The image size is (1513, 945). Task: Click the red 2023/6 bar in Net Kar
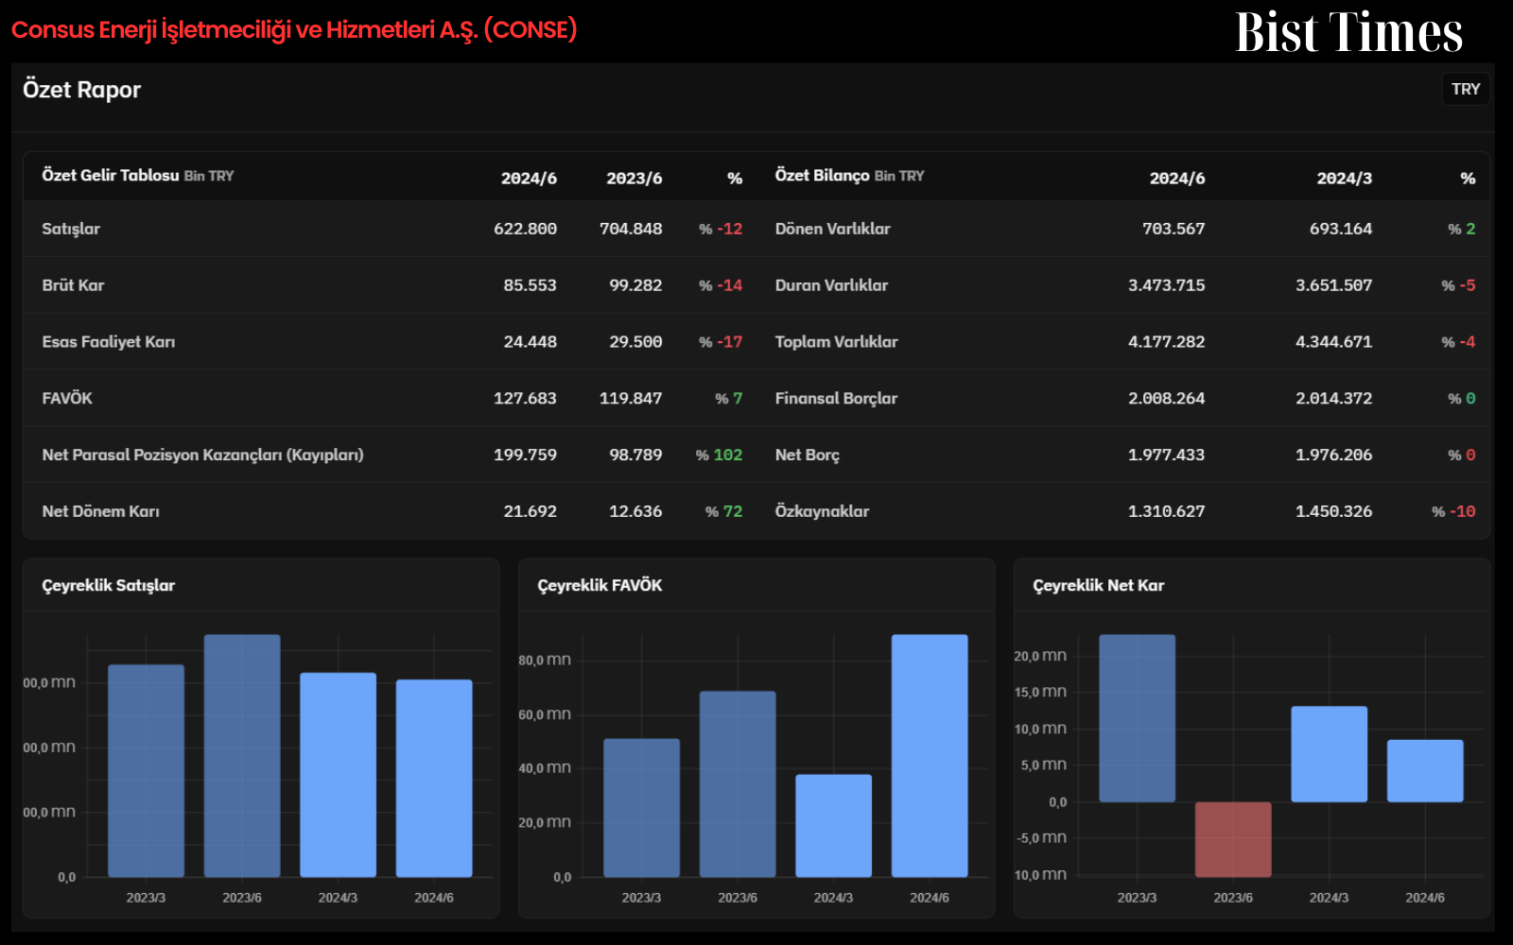click(x=1233, y=839)
